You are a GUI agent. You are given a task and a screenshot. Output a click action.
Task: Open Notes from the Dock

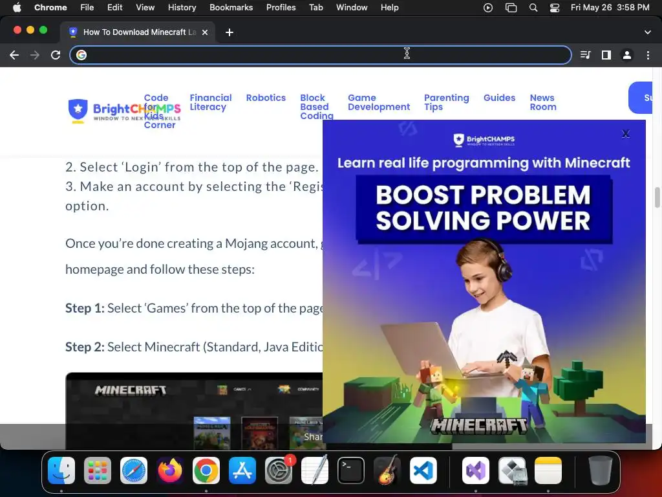pos(548,470)
